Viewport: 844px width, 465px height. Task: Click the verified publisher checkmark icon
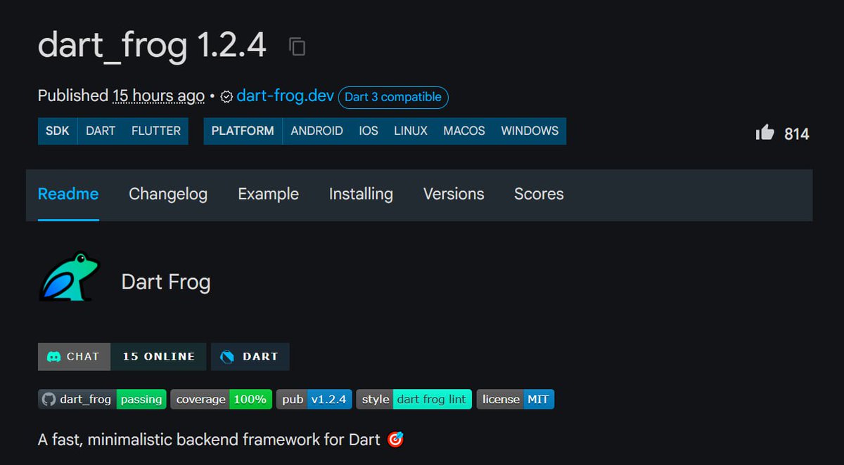226,97
